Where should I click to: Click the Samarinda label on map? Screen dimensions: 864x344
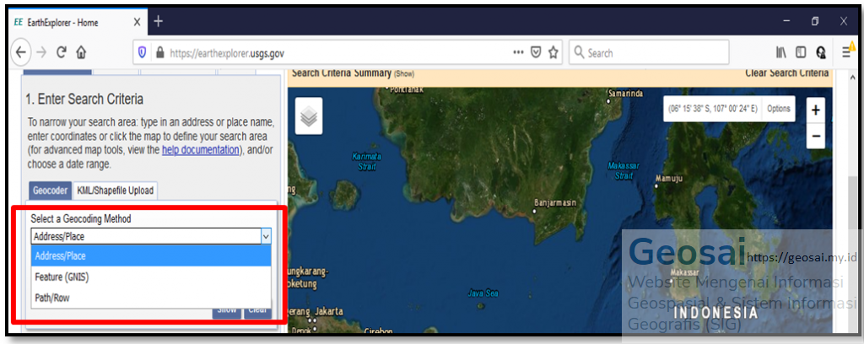click(x=625, y=93)
